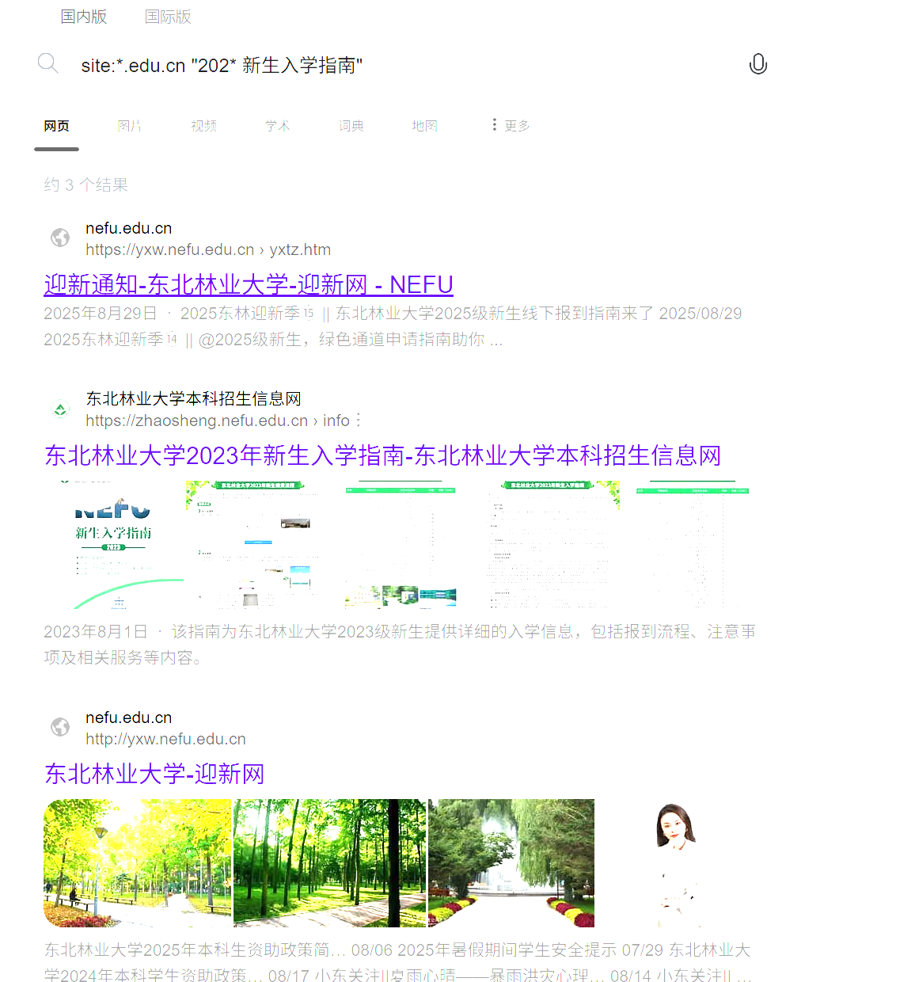The width and height of the screenshot is (915, 982).
Task: Activate voice search via microphone icon
Action: (757, 63)
